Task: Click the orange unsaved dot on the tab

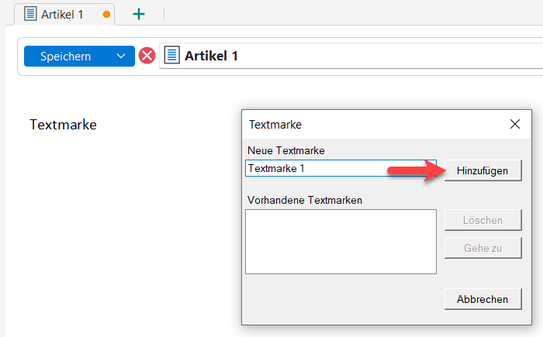Action: (106, 15)
